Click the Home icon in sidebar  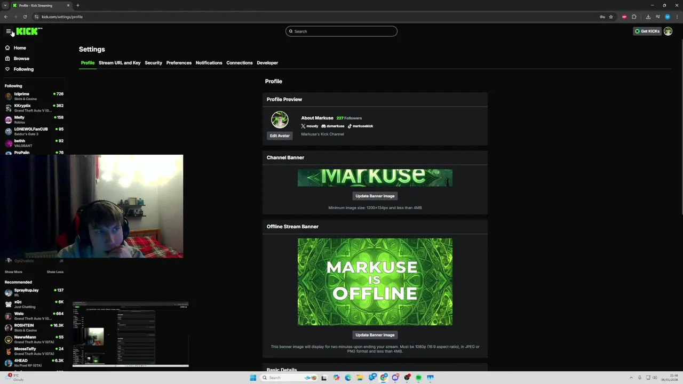tap(7, 48)
